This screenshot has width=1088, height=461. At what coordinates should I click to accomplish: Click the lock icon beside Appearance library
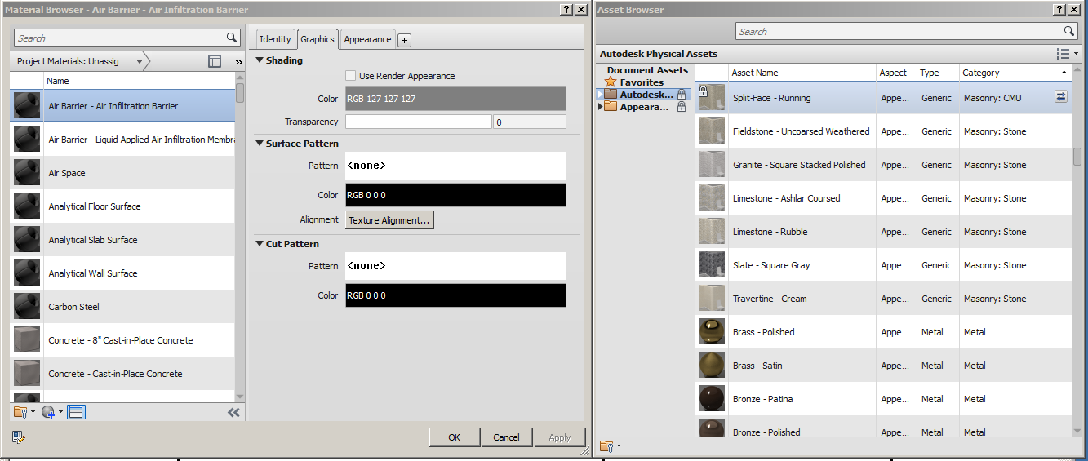point(682,107)
